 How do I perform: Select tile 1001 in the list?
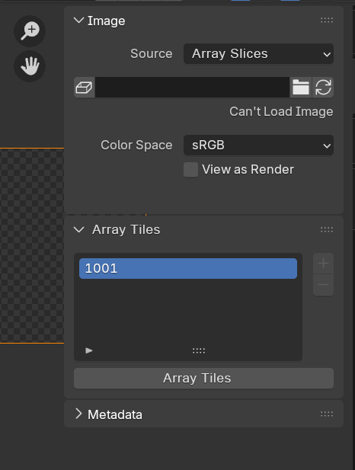(x=188, y=269)
